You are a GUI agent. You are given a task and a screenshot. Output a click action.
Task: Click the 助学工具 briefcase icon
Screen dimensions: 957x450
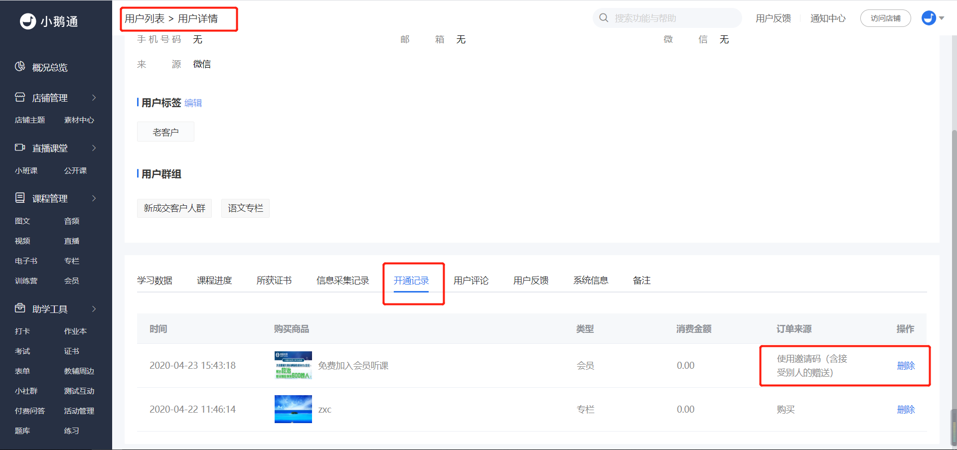(20, 308)
